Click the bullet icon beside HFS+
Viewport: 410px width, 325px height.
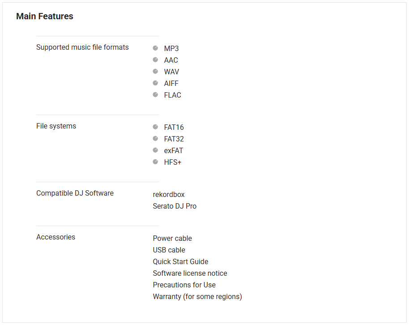155,162
